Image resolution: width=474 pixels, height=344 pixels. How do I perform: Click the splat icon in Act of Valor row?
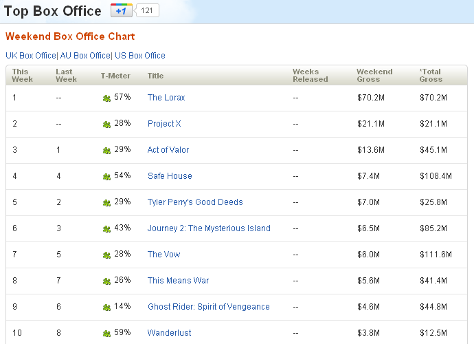coord(106,151)
